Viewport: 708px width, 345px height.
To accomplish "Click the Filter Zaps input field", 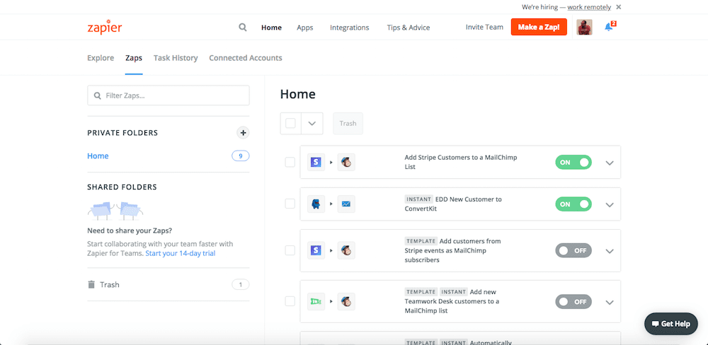I will tap(169, 95).
